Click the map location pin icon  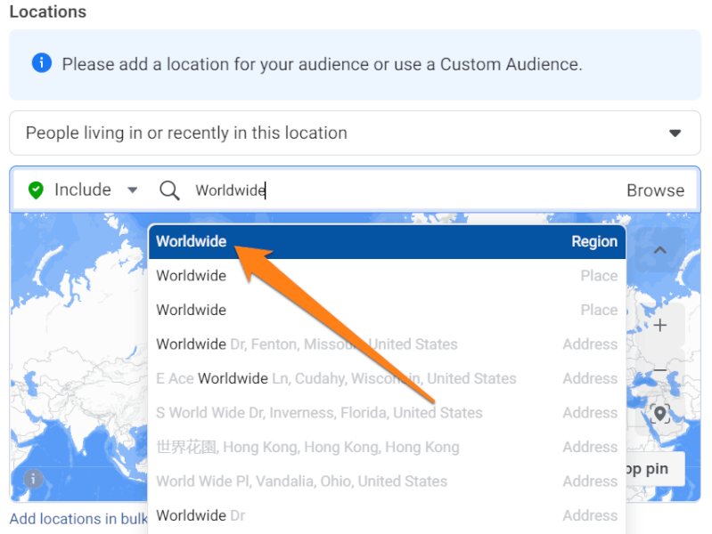click(x=660, y=413)
